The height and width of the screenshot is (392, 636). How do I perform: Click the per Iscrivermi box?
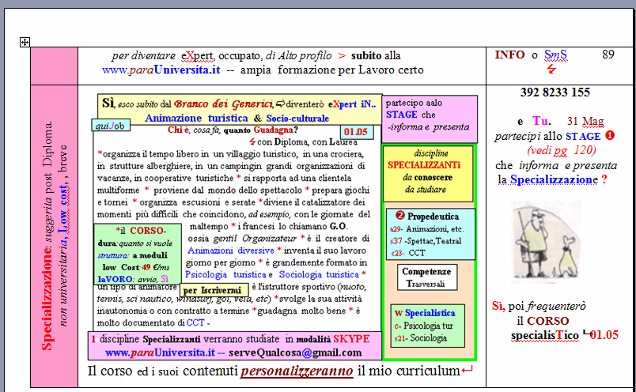tap(214, 290)
